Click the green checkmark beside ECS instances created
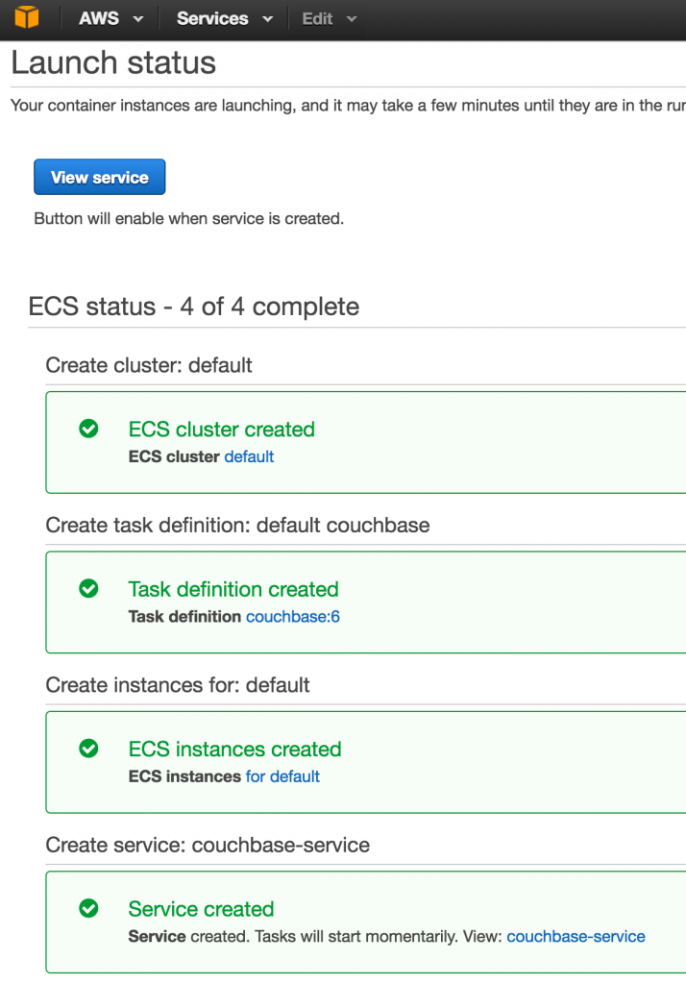 tap(88, 748)
